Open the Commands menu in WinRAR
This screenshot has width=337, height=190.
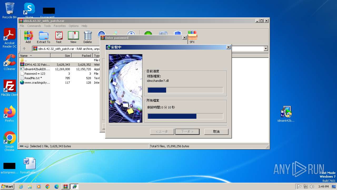[34, 26]
